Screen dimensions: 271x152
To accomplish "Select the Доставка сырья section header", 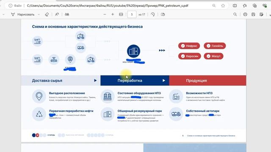I will [61, 81].
